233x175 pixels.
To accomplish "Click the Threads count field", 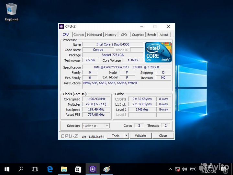I will click(166, 125).
